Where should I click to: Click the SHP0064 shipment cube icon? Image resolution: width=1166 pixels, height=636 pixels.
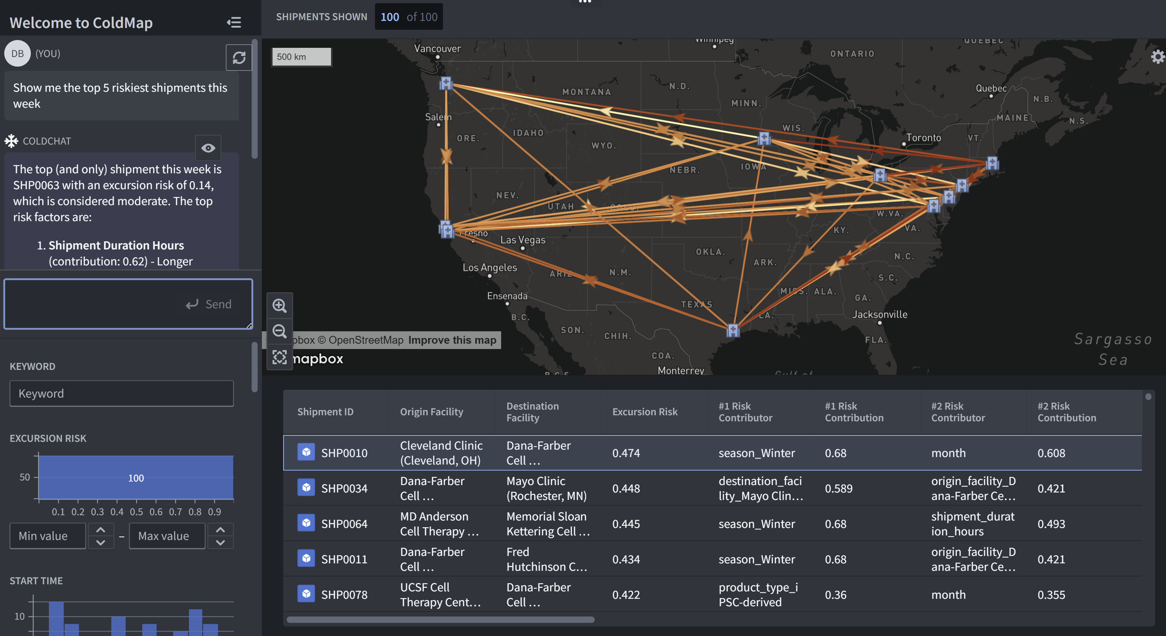coord(307,523)
